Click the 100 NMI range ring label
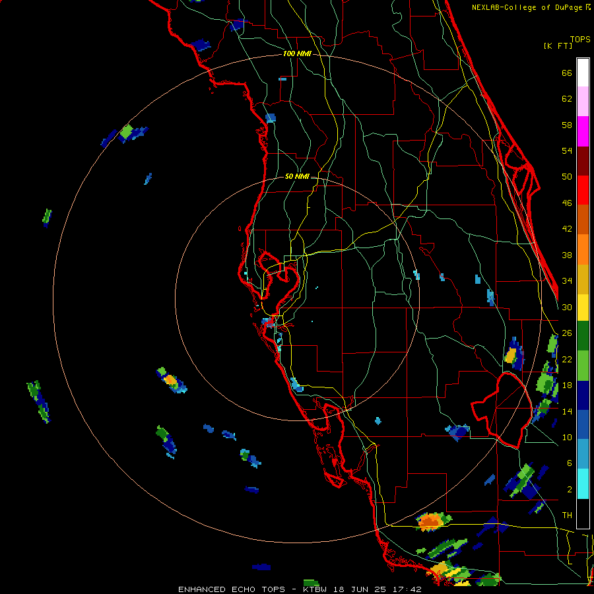The image size is (594, 594). click(x=297, y=54)
